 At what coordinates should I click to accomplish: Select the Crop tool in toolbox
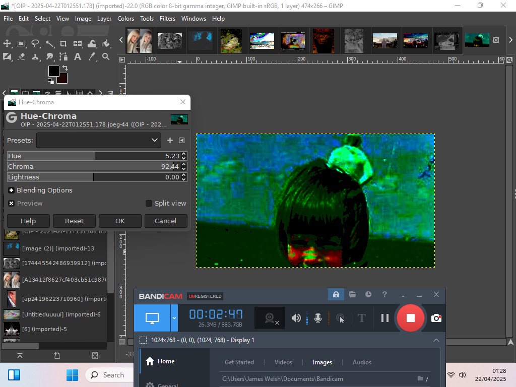pos(63,44)
